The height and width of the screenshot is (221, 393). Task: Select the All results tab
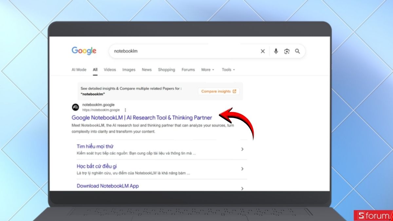coord(95,70)
